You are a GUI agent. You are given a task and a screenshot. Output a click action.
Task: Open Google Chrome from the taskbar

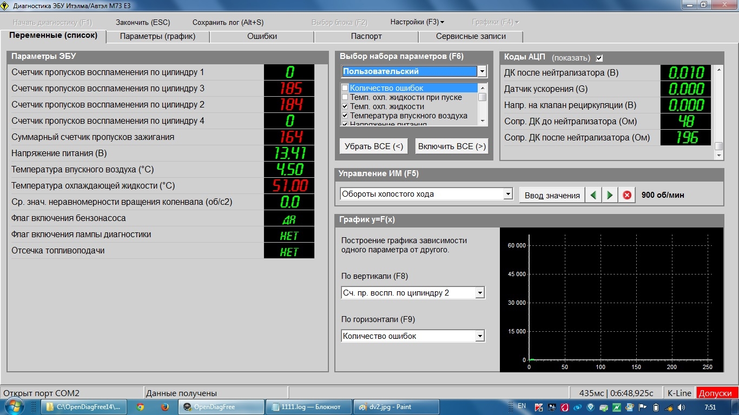(141, 407)
